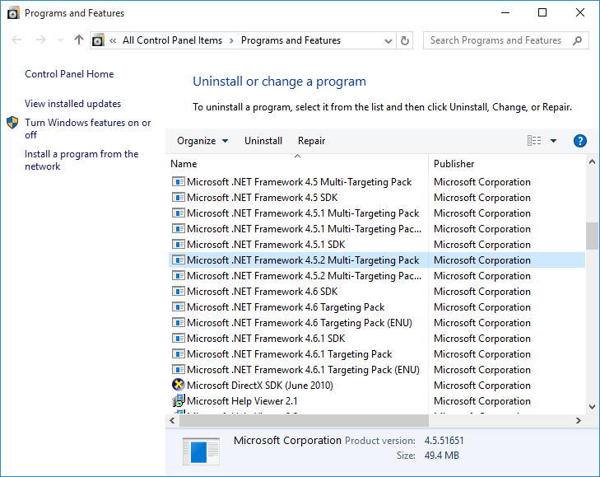600x477 pixels.
Task: Click the program icon in details pane
Action: [202, 451]
